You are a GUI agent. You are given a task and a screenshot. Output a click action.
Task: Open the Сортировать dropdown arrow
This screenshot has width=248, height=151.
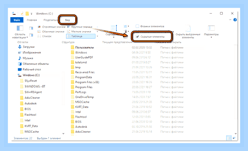click(114, 37)
